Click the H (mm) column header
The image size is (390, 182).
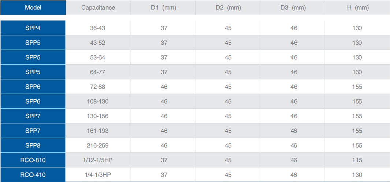click(x=357, y=7)
